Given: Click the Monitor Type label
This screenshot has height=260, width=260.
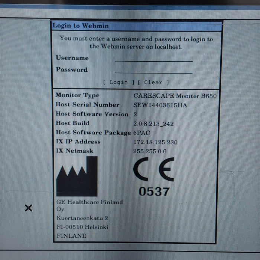Looking at the screenshot, I should tap(77, 95).
